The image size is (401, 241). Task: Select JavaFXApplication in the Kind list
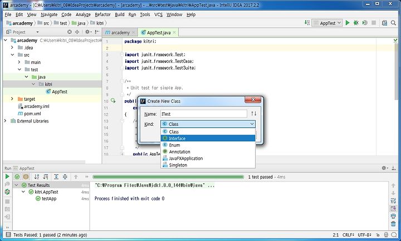click(x=208, y=158)
